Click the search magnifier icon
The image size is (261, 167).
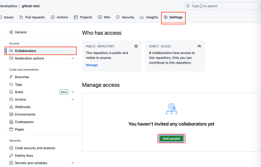pyautogui.click(x=188, y=6)
